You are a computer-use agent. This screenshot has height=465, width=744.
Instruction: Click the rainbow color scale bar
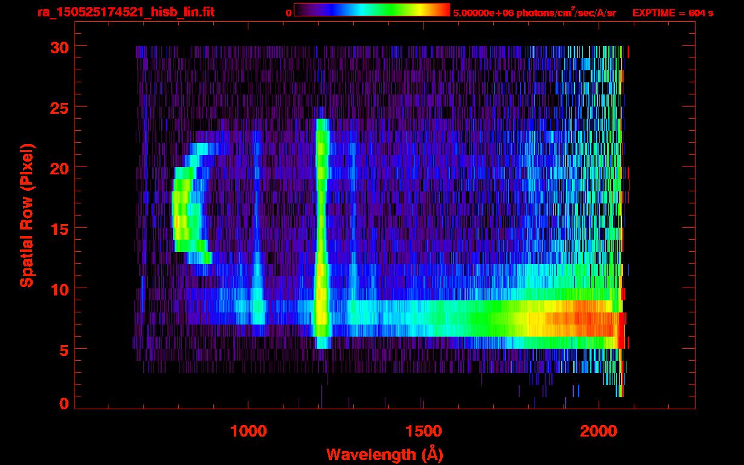point(371,10)
